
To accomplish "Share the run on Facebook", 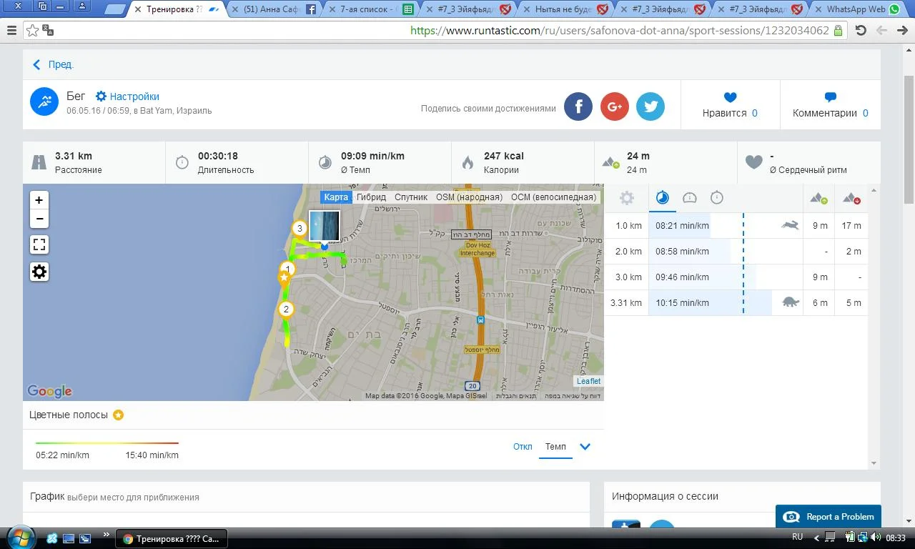I will point(578,107).
